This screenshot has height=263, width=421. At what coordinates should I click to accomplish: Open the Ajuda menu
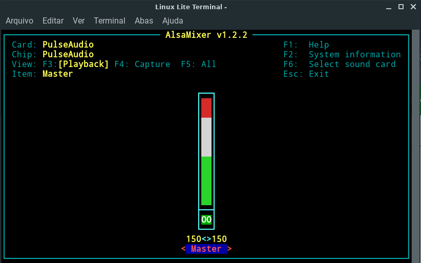(173, 20)
